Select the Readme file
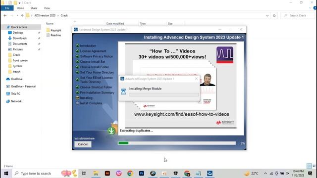 pyautogui.click(x=53, y=35)
